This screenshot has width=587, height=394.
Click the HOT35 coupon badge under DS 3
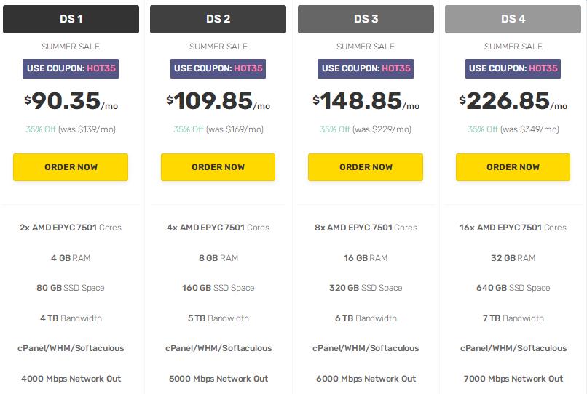[x=366, y=68]
